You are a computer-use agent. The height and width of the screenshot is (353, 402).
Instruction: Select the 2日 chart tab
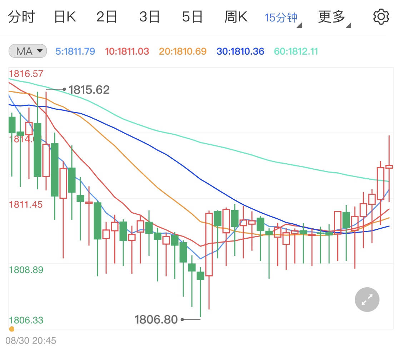click(x=106, y=17)
